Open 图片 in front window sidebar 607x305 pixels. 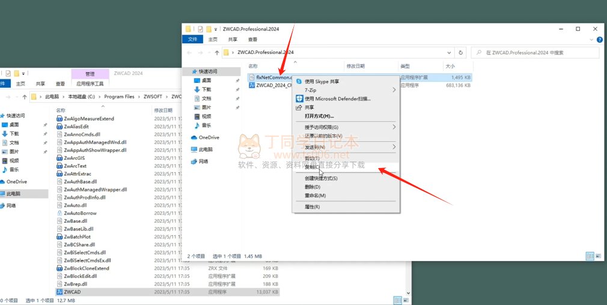click(206, 107)
